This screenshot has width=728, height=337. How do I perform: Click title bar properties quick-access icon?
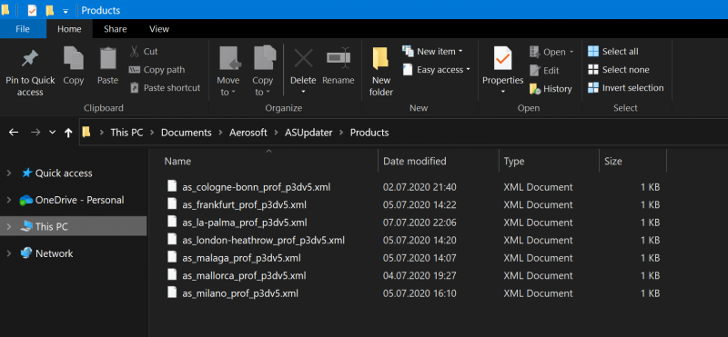click(32, 10)
